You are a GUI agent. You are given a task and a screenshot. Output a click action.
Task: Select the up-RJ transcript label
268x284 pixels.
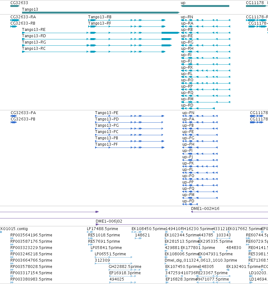point(186,61)
